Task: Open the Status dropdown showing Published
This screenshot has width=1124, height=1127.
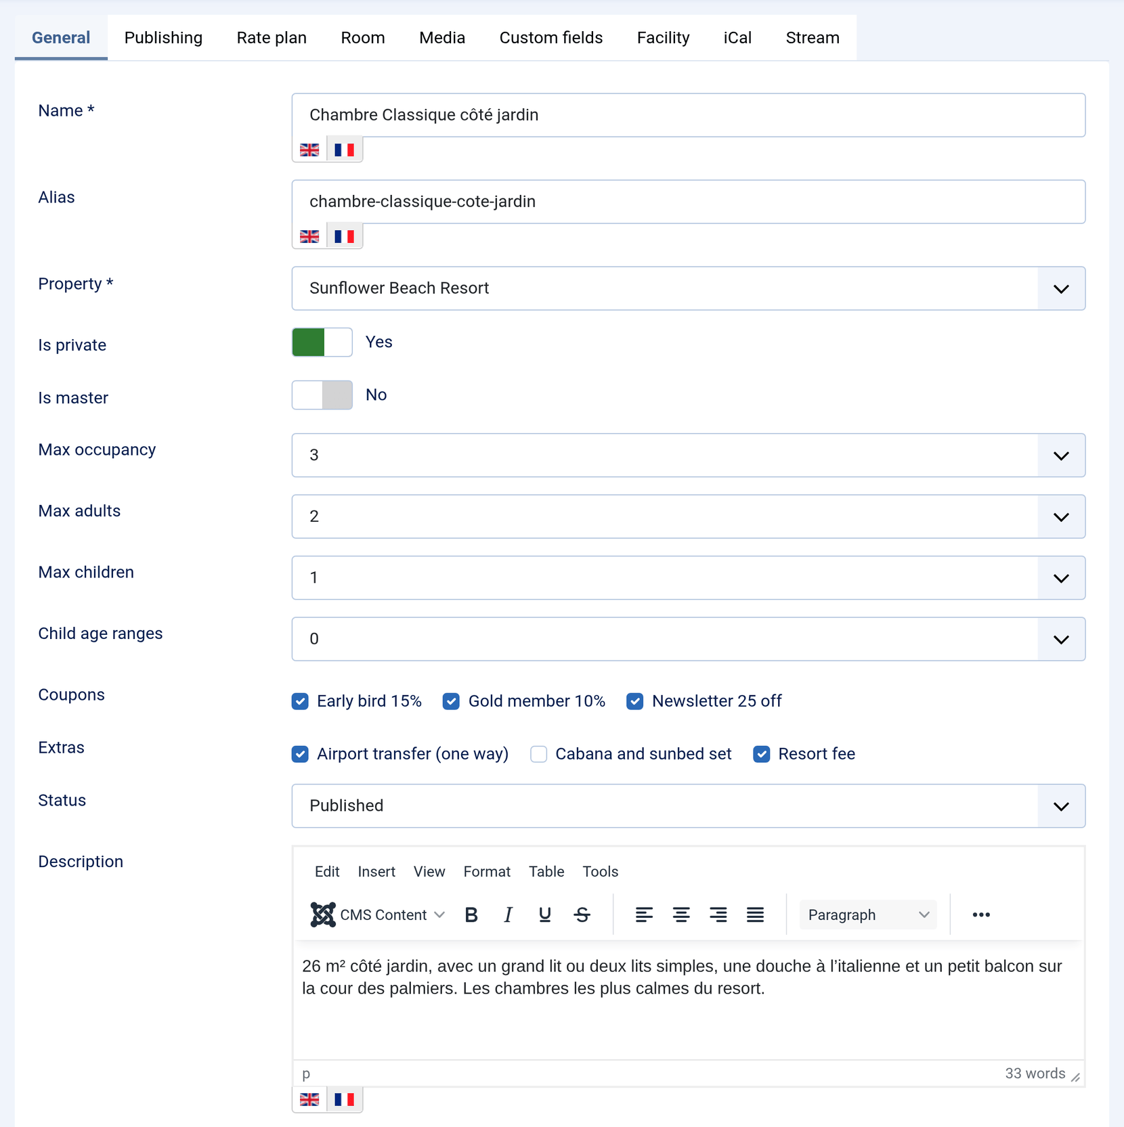Action: point(689,805)
